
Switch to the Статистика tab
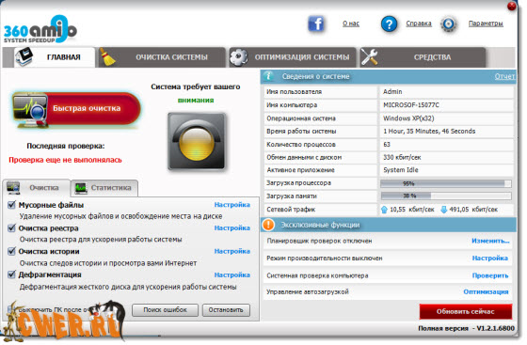pos(104,188)
